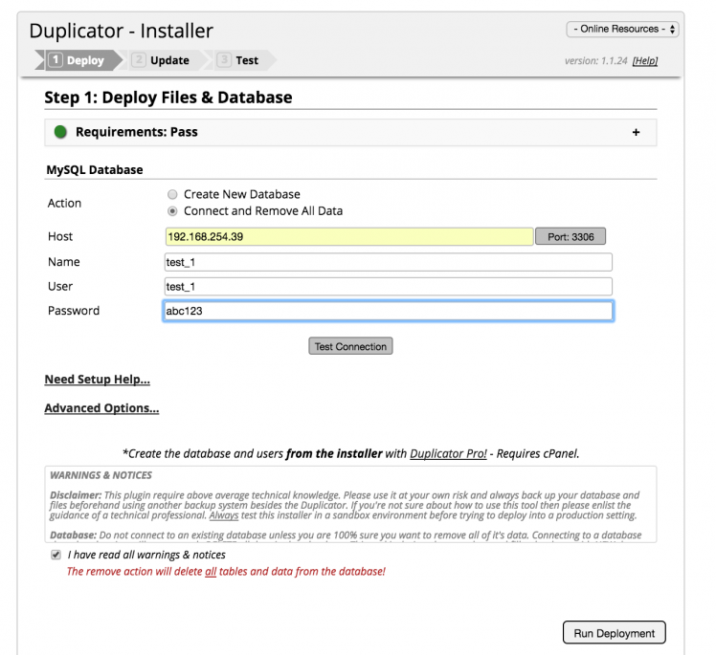Click the green Requirements status circle
Viewport: 716px width, 655px height.
tap(60, 132)
